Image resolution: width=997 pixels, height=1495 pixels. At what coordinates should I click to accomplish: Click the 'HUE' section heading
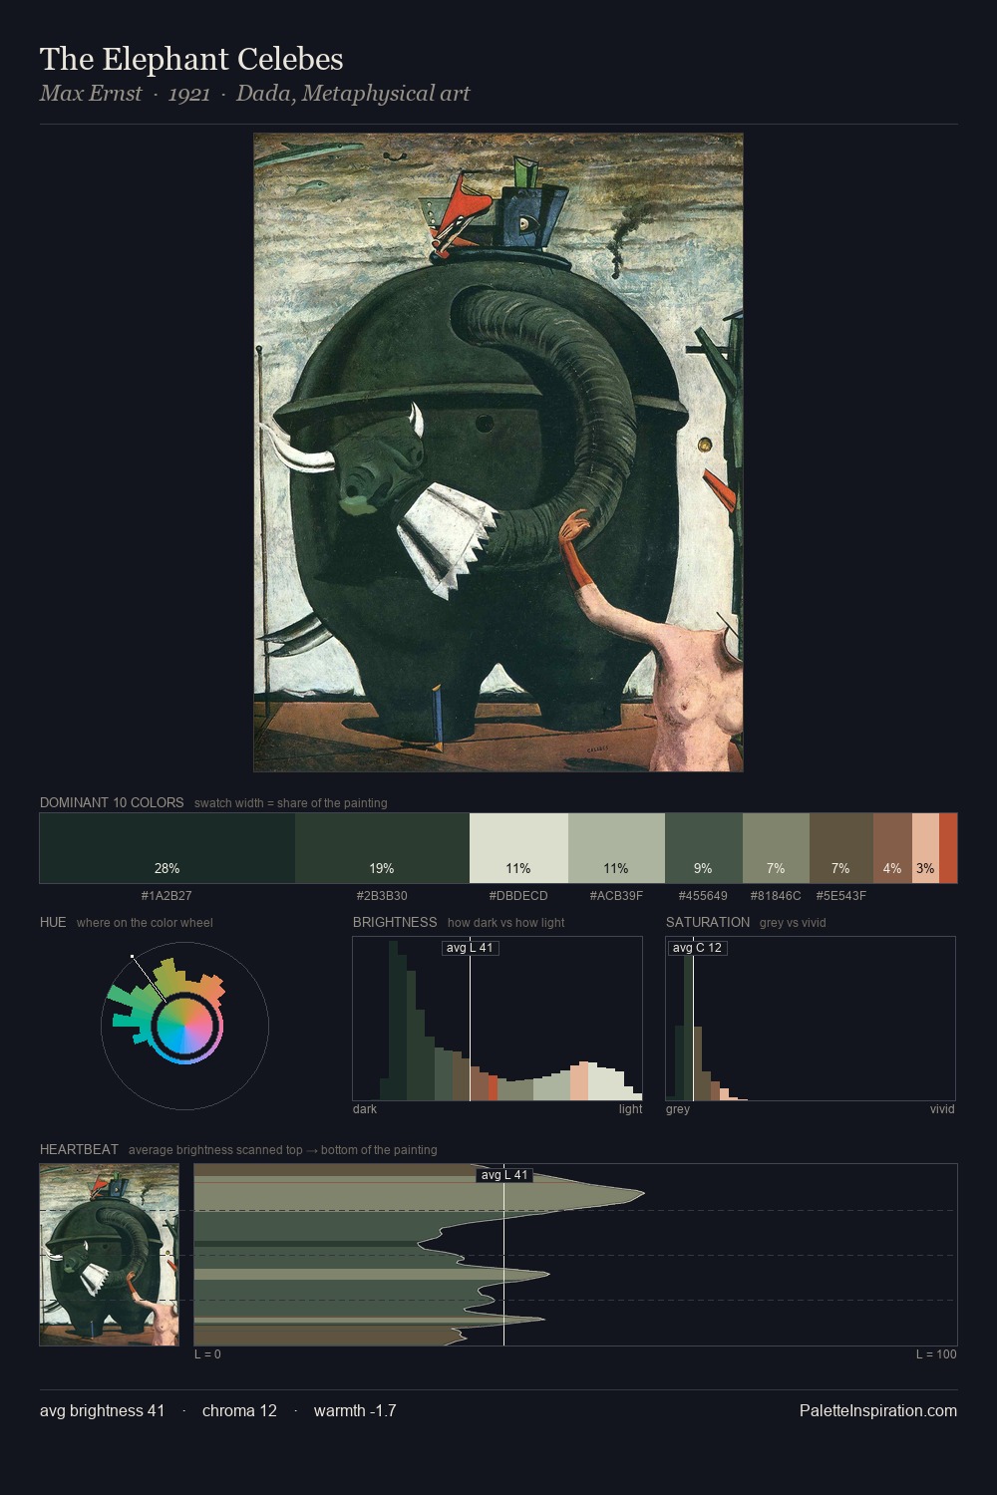[x=53, y=922]
